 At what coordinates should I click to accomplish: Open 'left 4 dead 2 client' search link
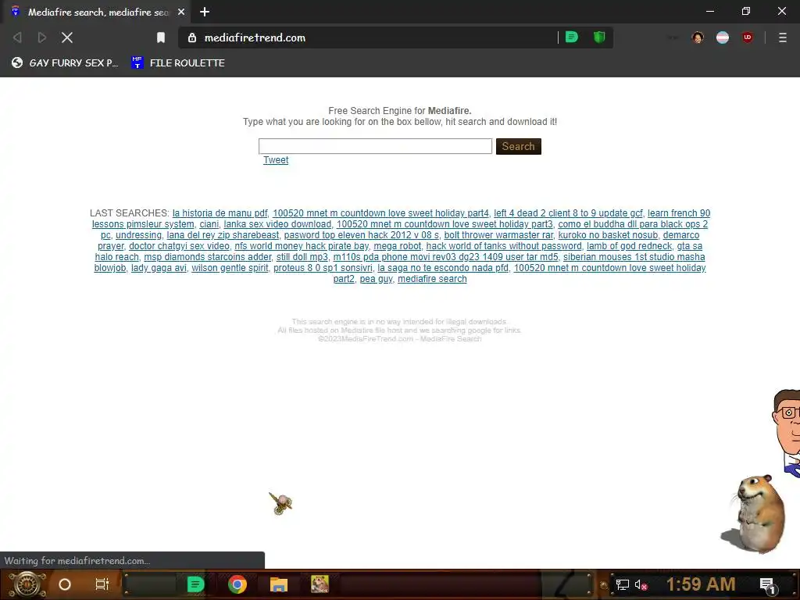(568, 213)
